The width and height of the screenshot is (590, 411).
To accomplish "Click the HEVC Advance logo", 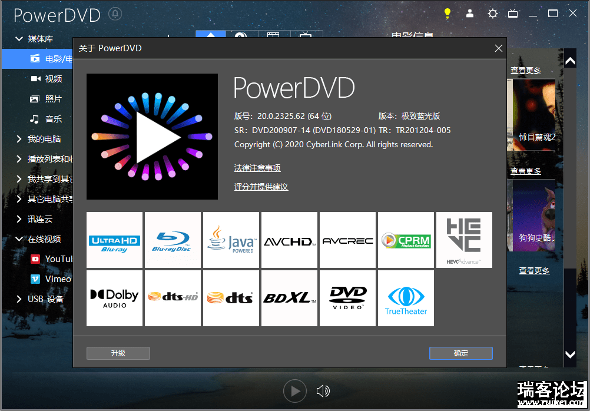I will (x=465, y=240).
